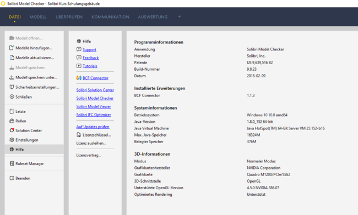Open the ÜBERPRÜFEN tab
The width and height of the screenshot is (358, 215).
pyautogui.click(x=69, y=17)
